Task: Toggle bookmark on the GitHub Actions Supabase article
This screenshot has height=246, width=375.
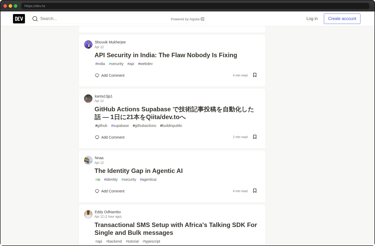Action: pyautogui.click(x=255, y=137)
